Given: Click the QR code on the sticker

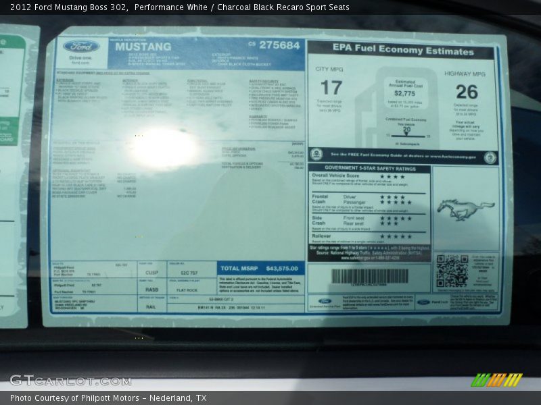Looking at the screenshot, I should 452,271.
